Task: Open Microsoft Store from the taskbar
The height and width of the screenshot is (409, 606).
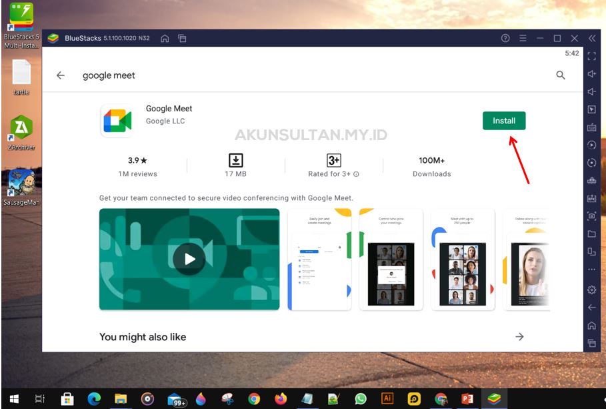Action: pos(67,398)
